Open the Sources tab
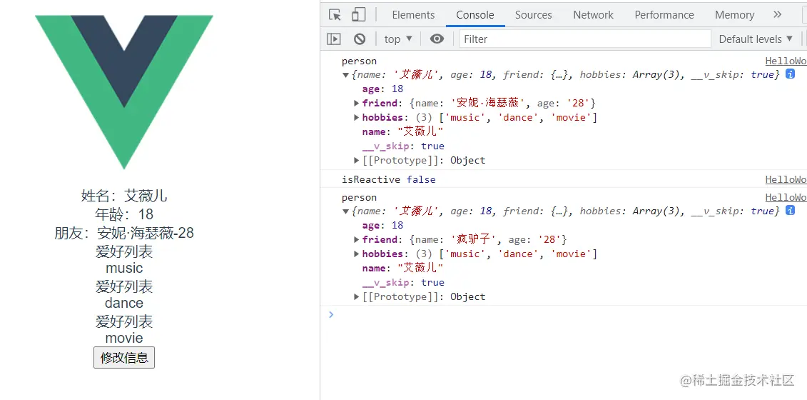The image size is (807, 400). click(533, 15)
